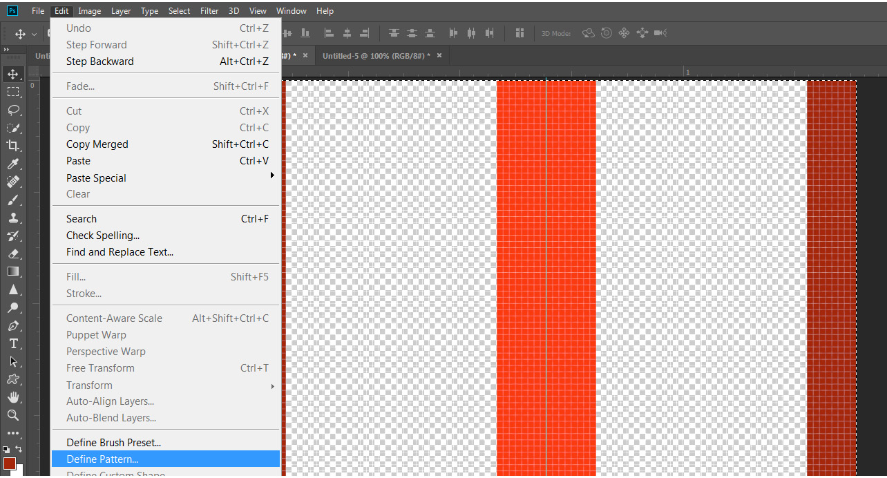Select the Dodge tool
The width and height of the screenshot is (887, 478).
point(13,307)
